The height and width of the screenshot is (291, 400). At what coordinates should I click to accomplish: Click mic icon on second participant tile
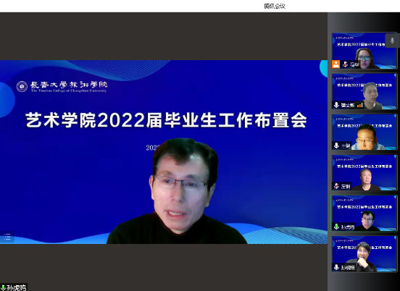point(336,105)
